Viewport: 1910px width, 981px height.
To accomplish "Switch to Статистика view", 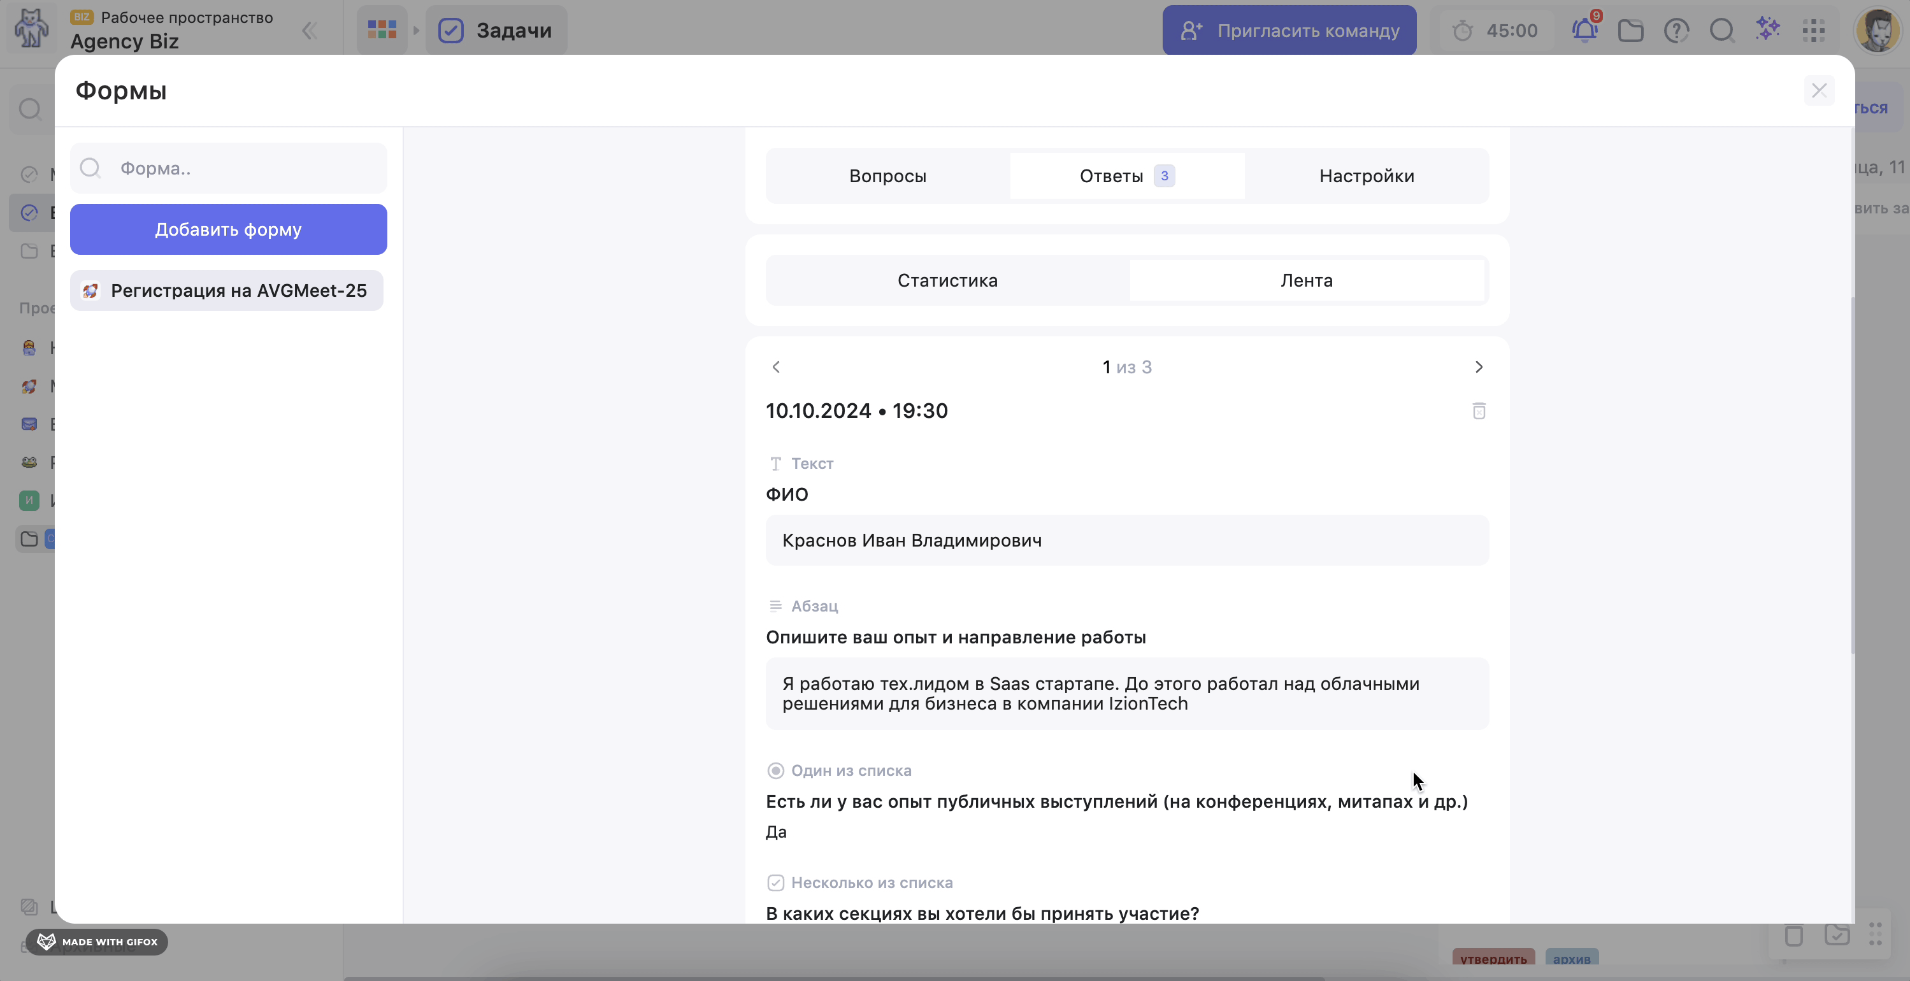I will click(x=947, y=280).
